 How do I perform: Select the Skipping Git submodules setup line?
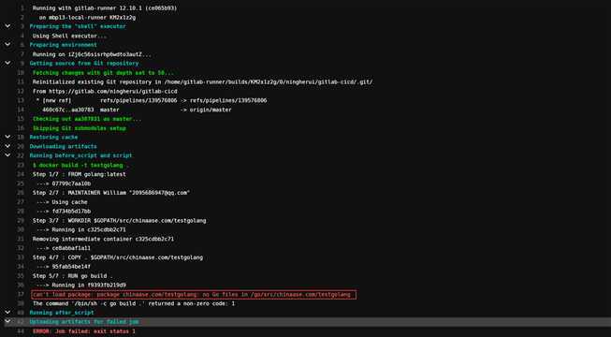[x=80, y=128]
